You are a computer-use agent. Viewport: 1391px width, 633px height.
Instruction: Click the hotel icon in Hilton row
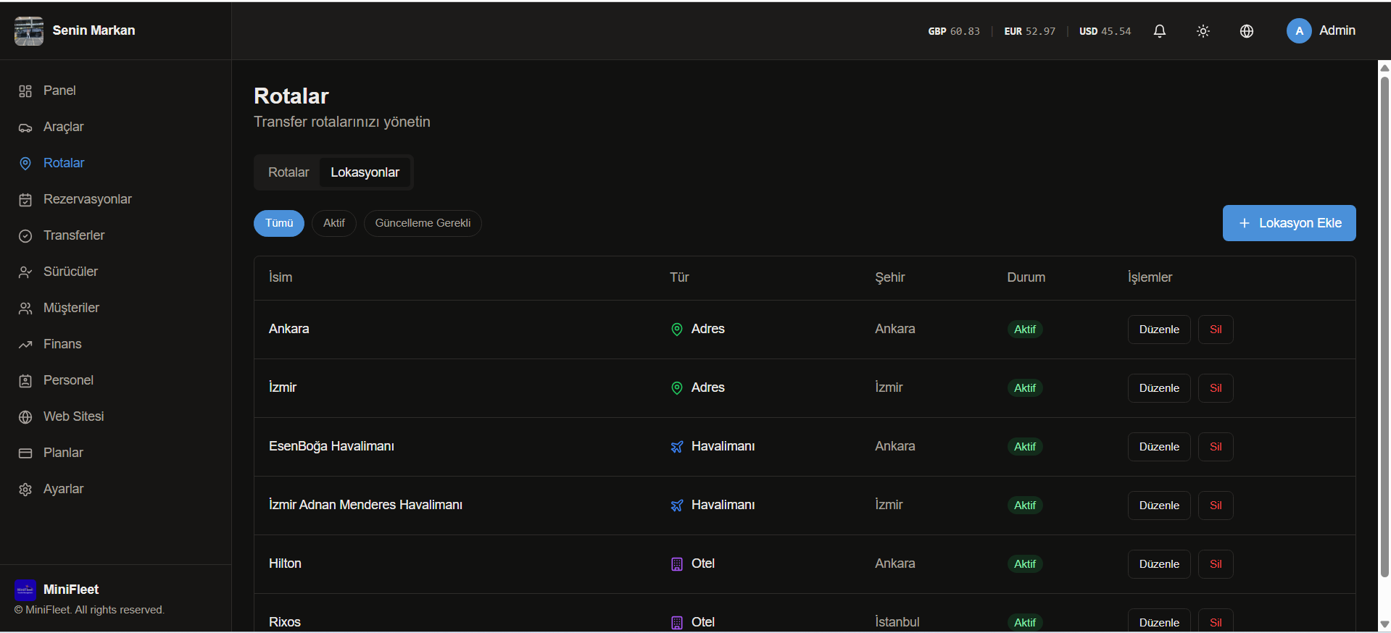677,564
